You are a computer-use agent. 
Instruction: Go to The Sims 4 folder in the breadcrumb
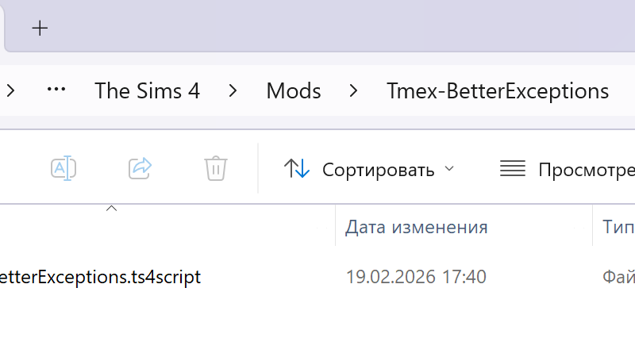(147, 90)
